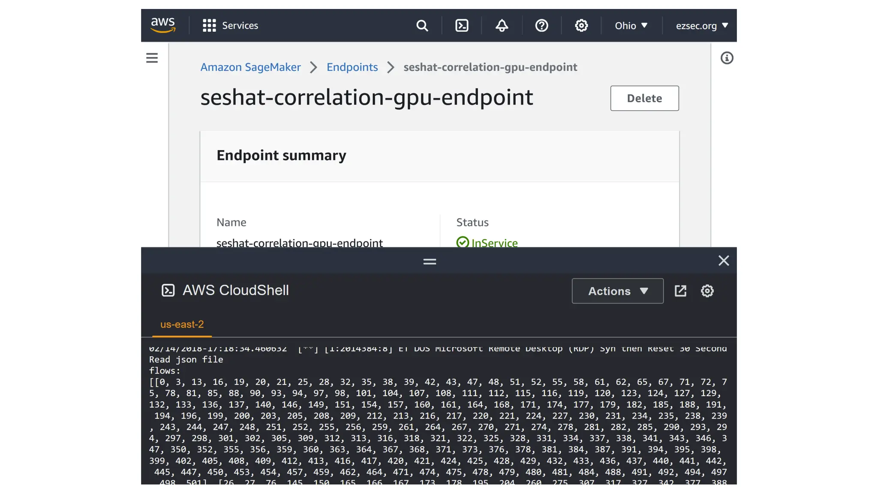Pop out CloudShell into new tab

[x=680, y=291]
